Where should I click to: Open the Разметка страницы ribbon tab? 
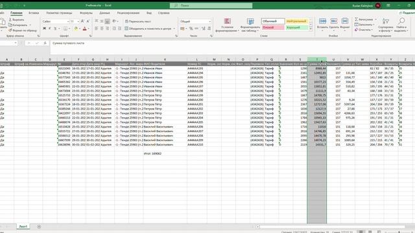[x=59, y=13]
